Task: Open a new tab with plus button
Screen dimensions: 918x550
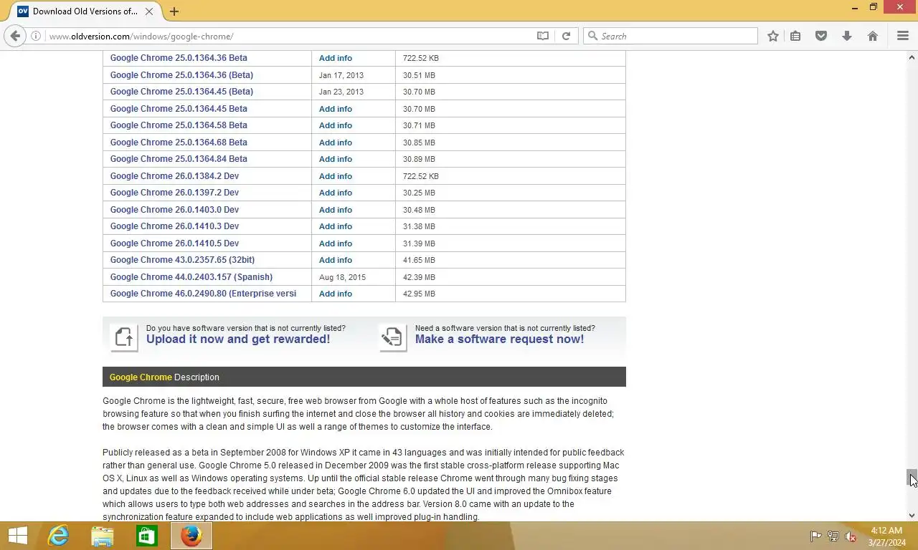Action: (x=174, y=11)
